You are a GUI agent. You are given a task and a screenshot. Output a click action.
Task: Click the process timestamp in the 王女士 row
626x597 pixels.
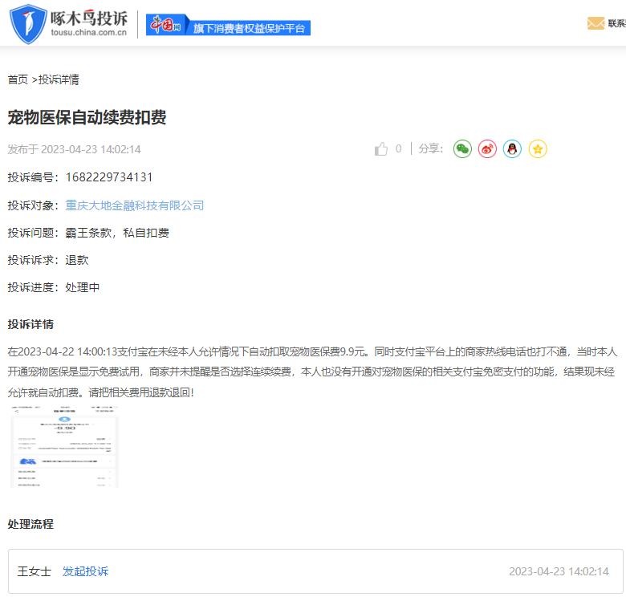click(x=559, y=571)
